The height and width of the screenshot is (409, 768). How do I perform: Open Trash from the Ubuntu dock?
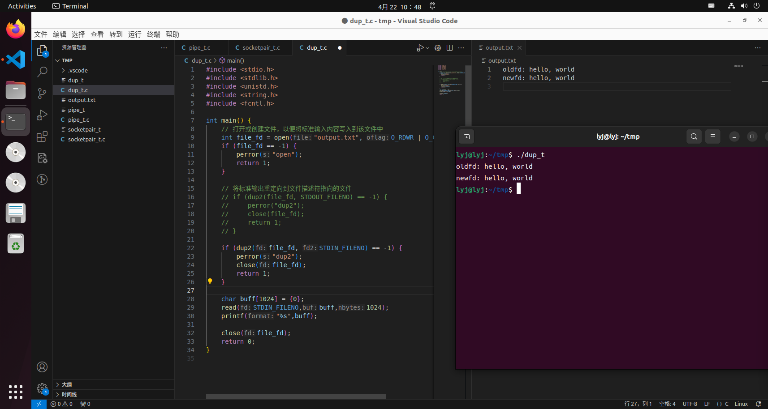pos(16,244)
